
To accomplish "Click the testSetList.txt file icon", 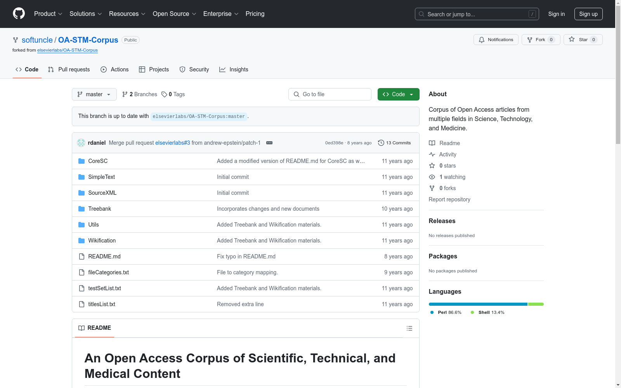I will 82,288.
